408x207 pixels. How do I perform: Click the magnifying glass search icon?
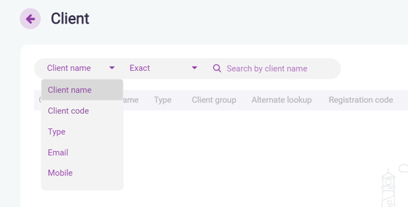217,69
